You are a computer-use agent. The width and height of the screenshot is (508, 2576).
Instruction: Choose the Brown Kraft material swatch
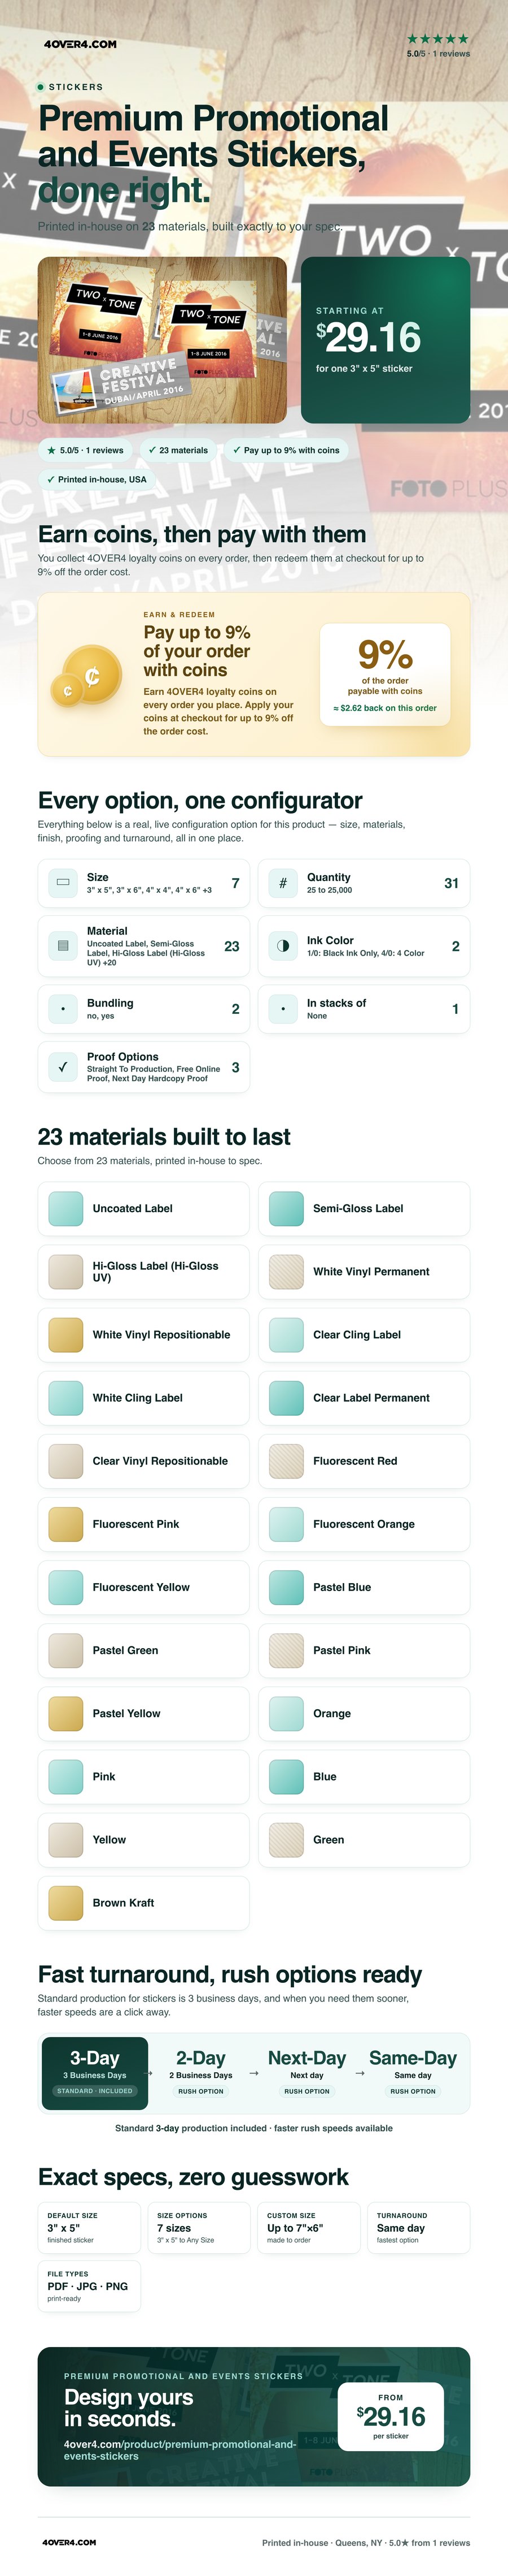point(144,1902)
